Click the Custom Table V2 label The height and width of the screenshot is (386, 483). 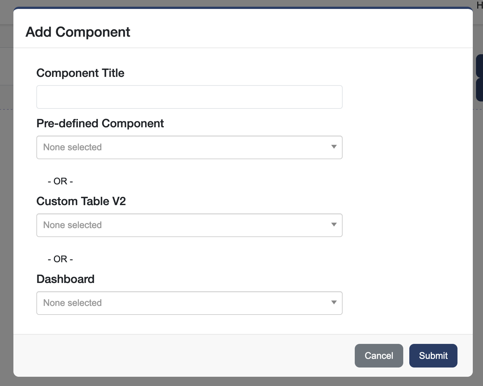81,201
